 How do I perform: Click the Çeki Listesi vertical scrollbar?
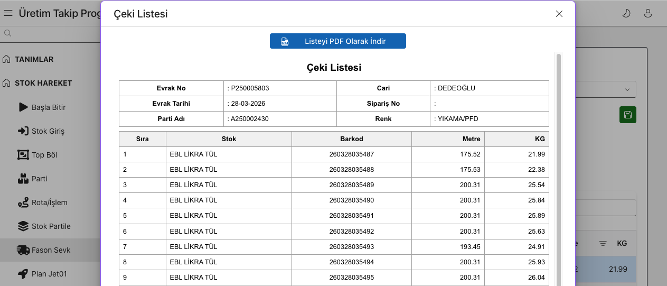pos(558,159)
